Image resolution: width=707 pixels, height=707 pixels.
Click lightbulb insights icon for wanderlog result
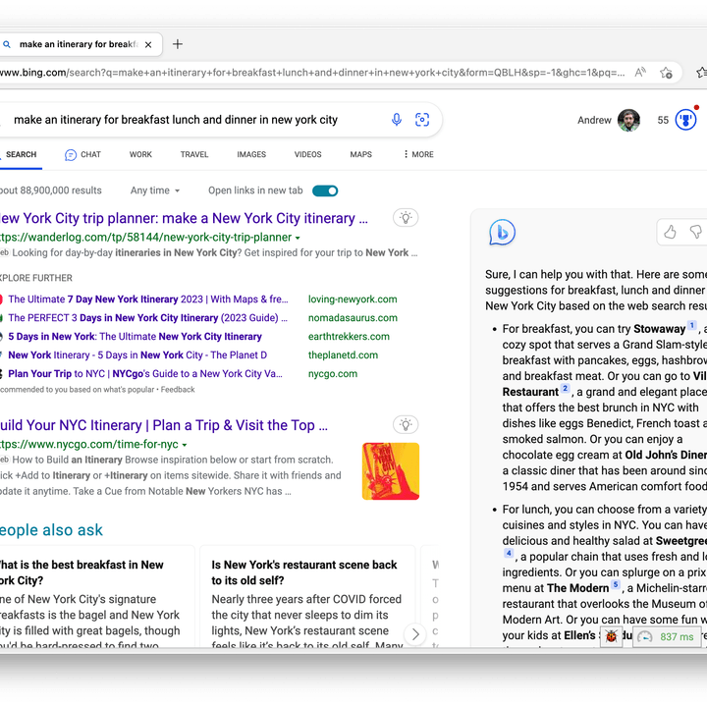click(406, 218)
